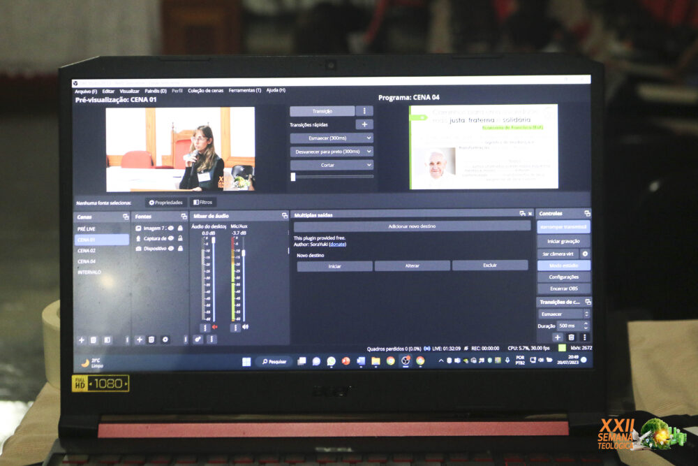Click Adicionar novo destino button

coord(412,226)
